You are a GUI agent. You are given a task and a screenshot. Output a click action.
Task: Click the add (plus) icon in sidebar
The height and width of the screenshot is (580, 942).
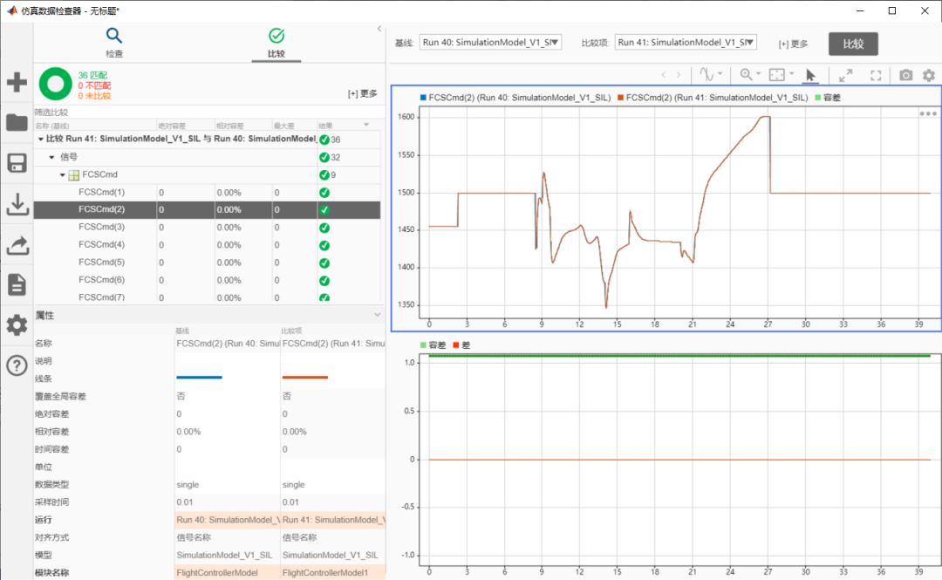tap(17, 82)
